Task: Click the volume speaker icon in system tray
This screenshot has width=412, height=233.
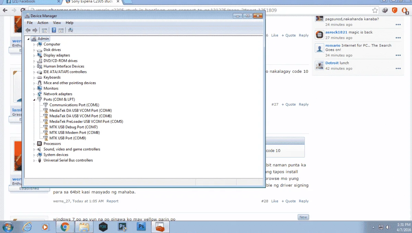Action: 388,227
